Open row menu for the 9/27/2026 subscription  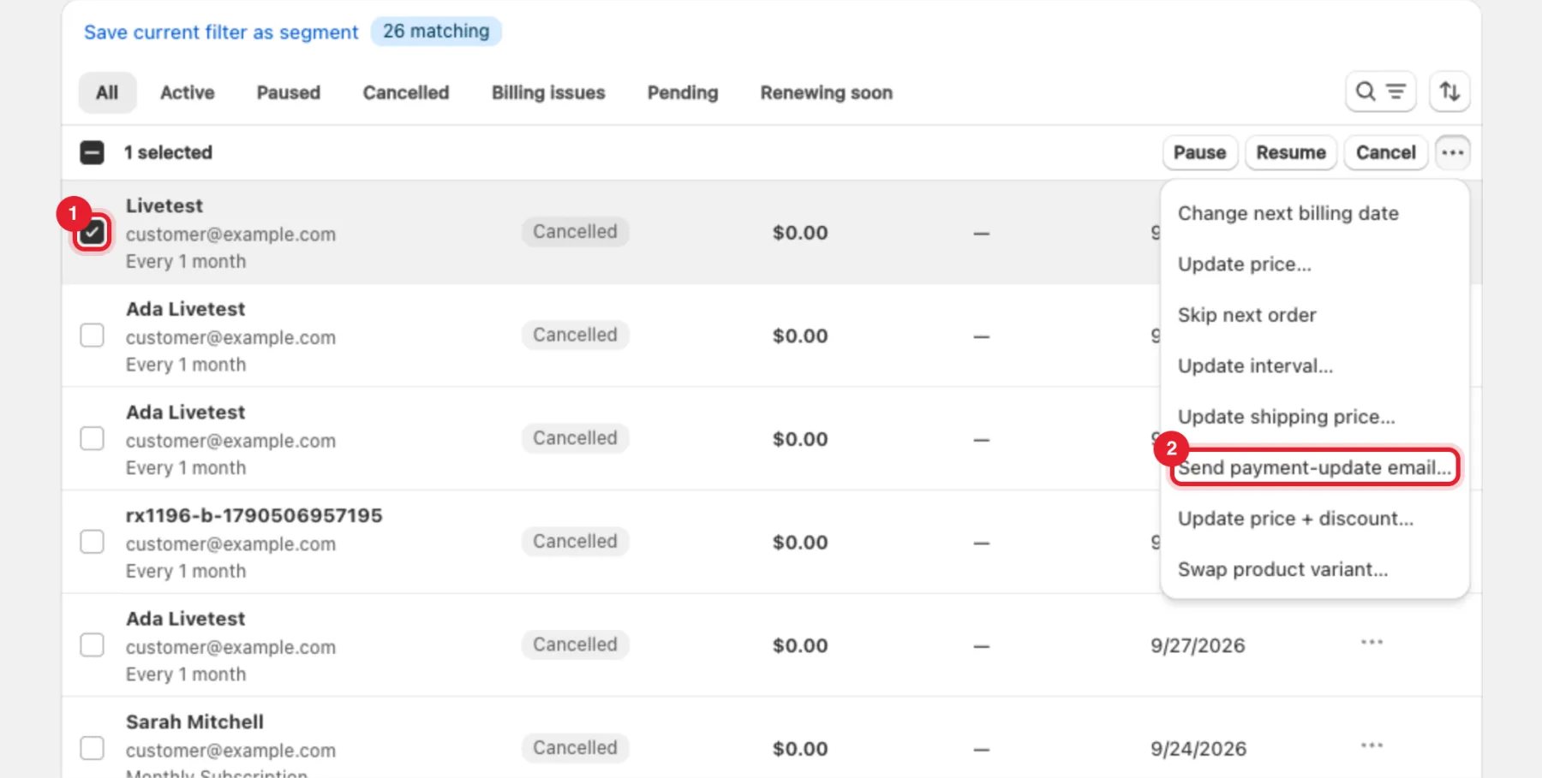(1372, 642)
